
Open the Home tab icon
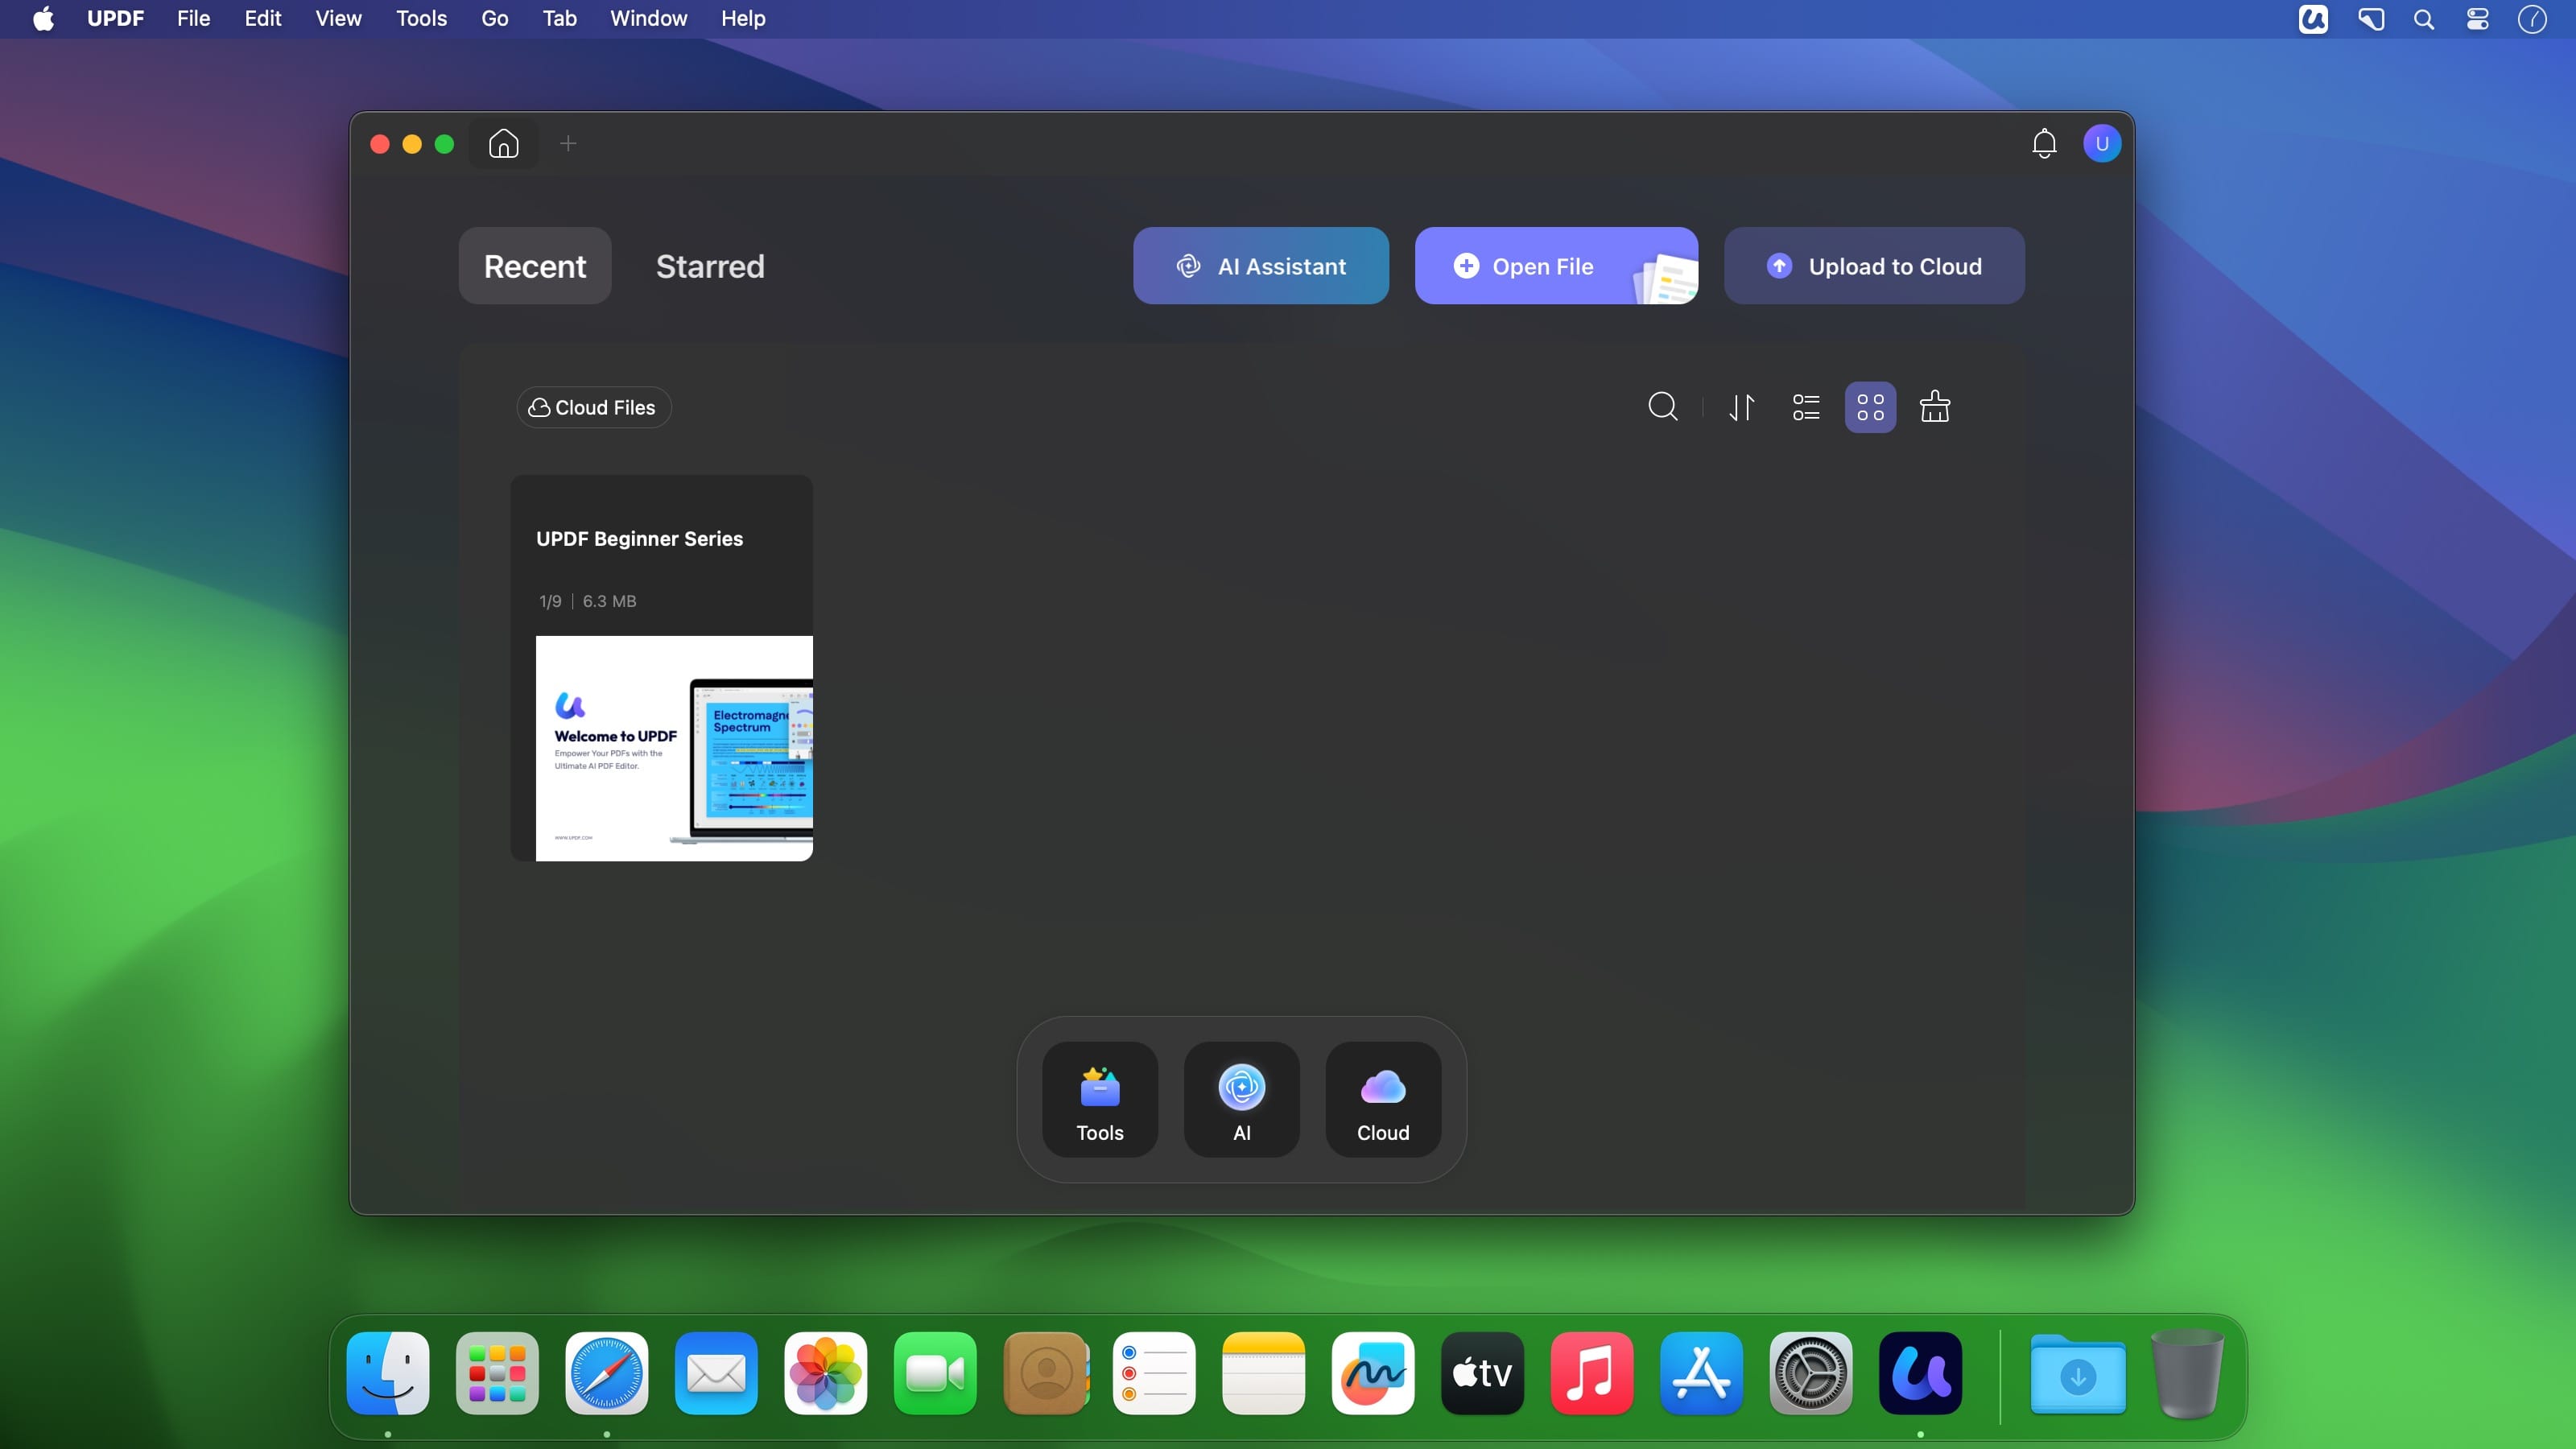[x=503, y=144]
